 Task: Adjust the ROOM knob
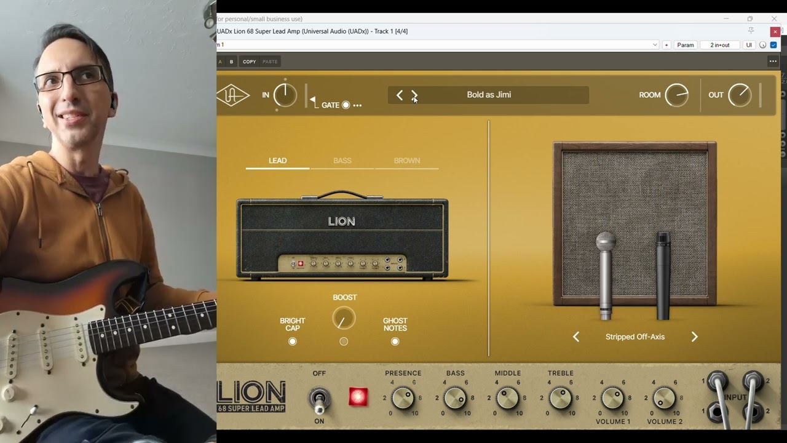click(x=676, y=95)
